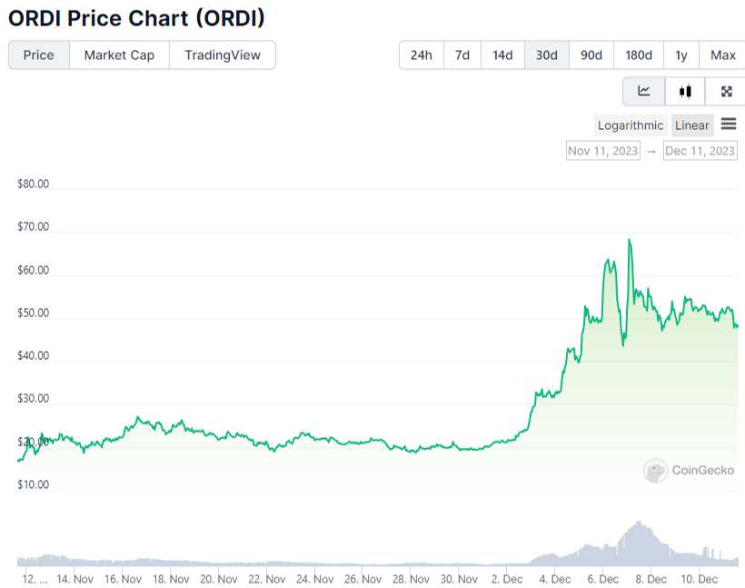This screenshot has height=588, width=745.
Task: Open the Dec 11, 2023 end date field
Action: click(x=700, y=151)
